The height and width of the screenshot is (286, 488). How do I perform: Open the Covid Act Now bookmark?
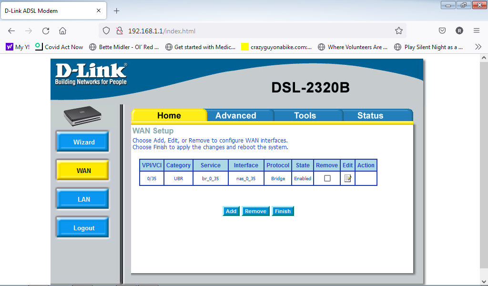click(59, 47)
